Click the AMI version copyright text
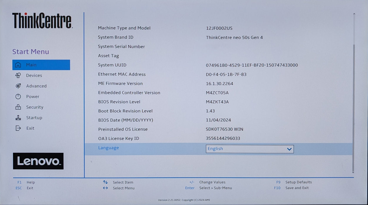Screen dimensions: 368x205 pyautogui.click(x=184, y=200)
